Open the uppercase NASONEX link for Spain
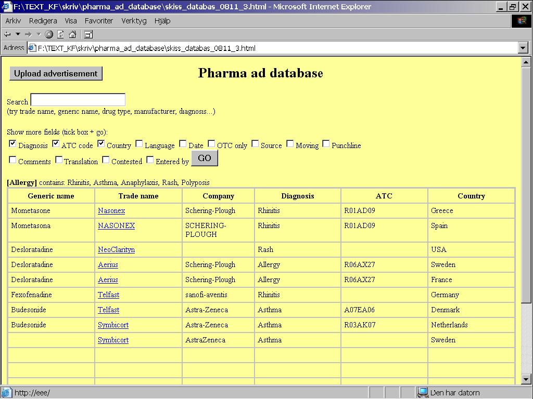The height and width of the screenshot is (399, 533). click(x=116, y=225)
